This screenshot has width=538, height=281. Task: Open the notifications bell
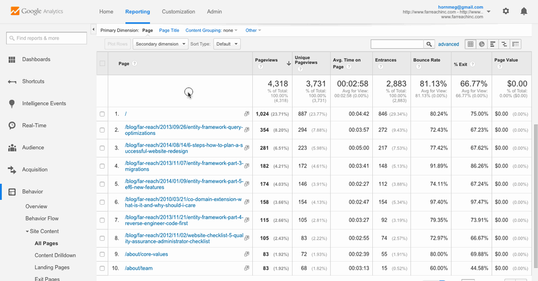point(523,11)
